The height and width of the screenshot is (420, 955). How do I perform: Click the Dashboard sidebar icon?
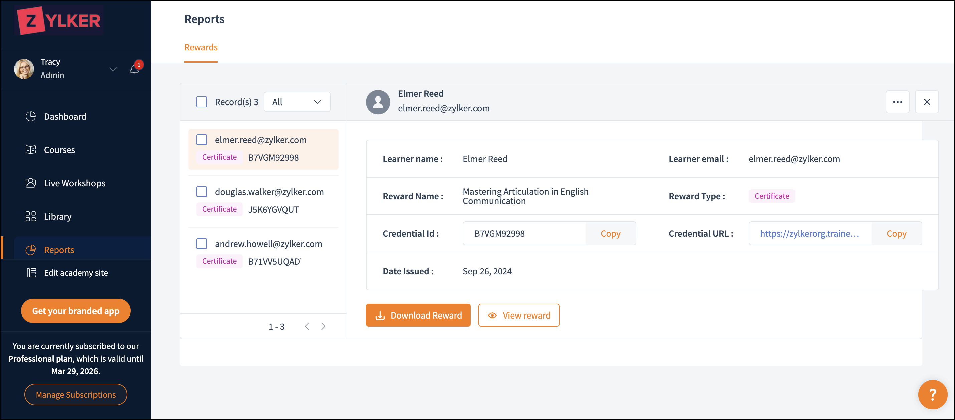pyautogui.click(x=31, y=117)
